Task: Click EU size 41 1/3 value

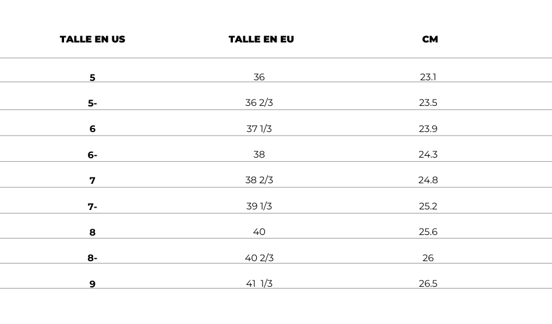Action: [259, 283]
